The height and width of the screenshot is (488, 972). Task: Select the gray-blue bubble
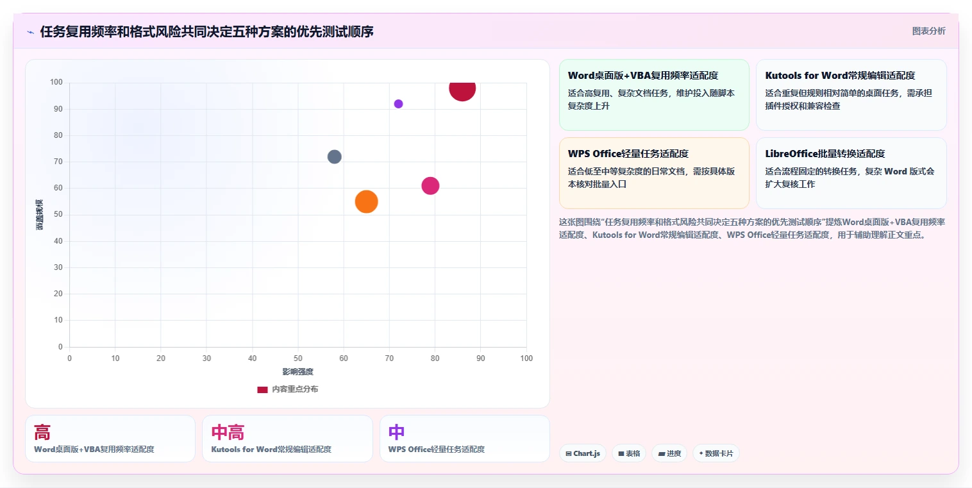(x=334, y=156)
